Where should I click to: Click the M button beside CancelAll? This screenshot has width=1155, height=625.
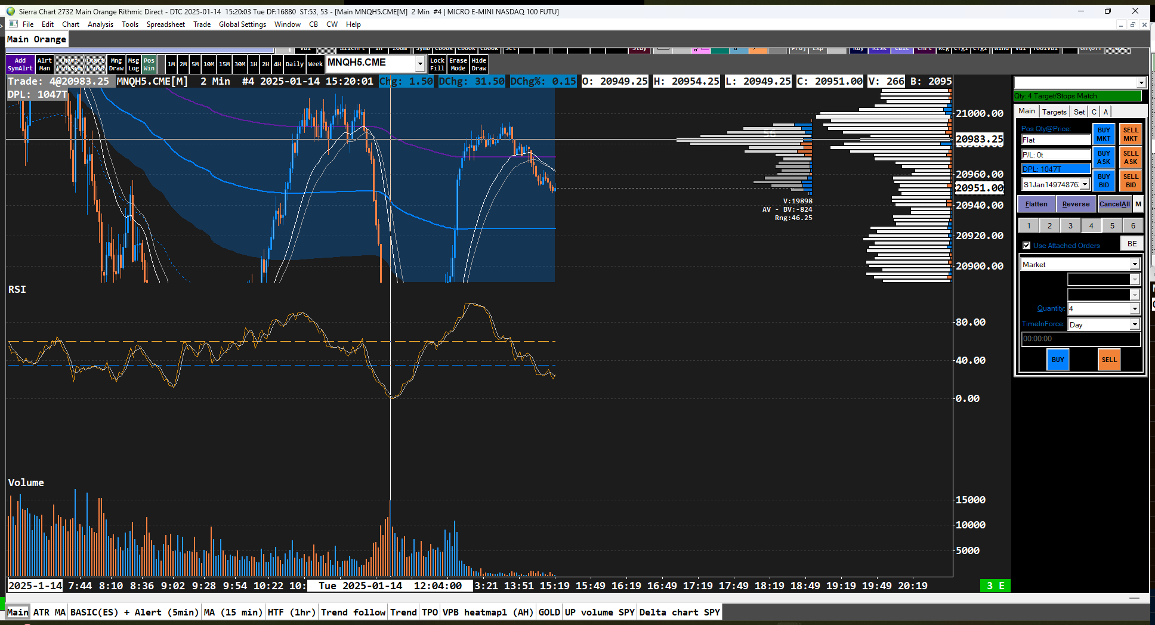1138,204
